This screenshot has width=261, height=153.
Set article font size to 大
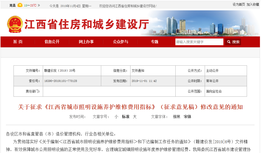pos(135,117)
